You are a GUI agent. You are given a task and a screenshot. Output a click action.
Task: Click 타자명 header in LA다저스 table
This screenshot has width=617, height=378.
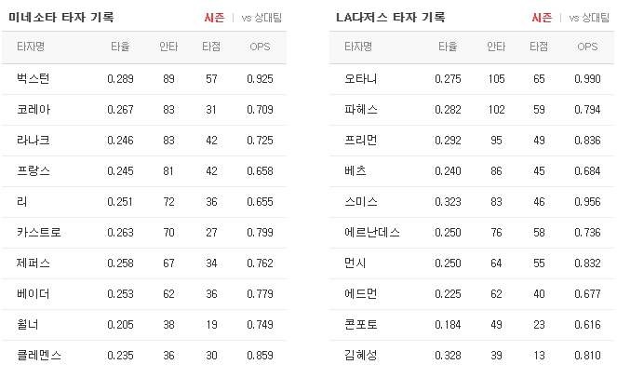pos(358,47)
